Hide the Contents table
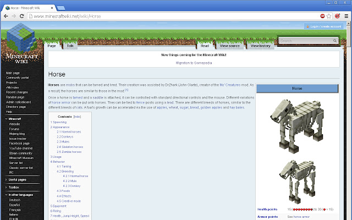The height and width of the screenshot is (220, 352). pyautogui.click(x=77, y=117)
